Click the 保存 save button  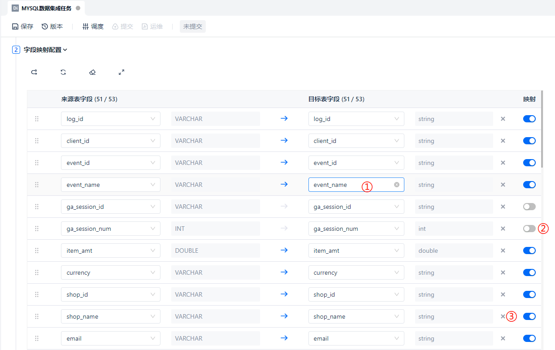point(22,26)
